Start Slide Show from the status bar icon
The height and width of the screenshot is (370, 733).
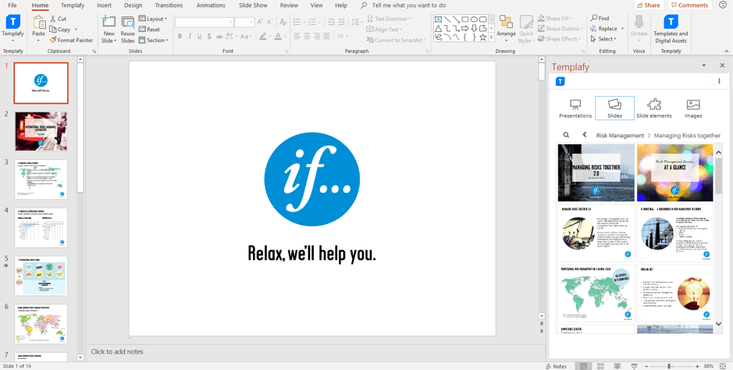click(634, 366)
